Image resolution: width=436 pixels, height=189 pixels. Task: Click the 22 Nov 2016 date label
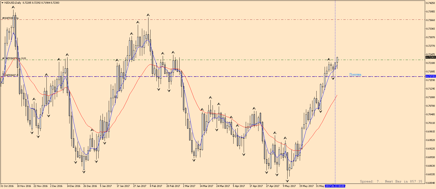(x=40, y=186)
